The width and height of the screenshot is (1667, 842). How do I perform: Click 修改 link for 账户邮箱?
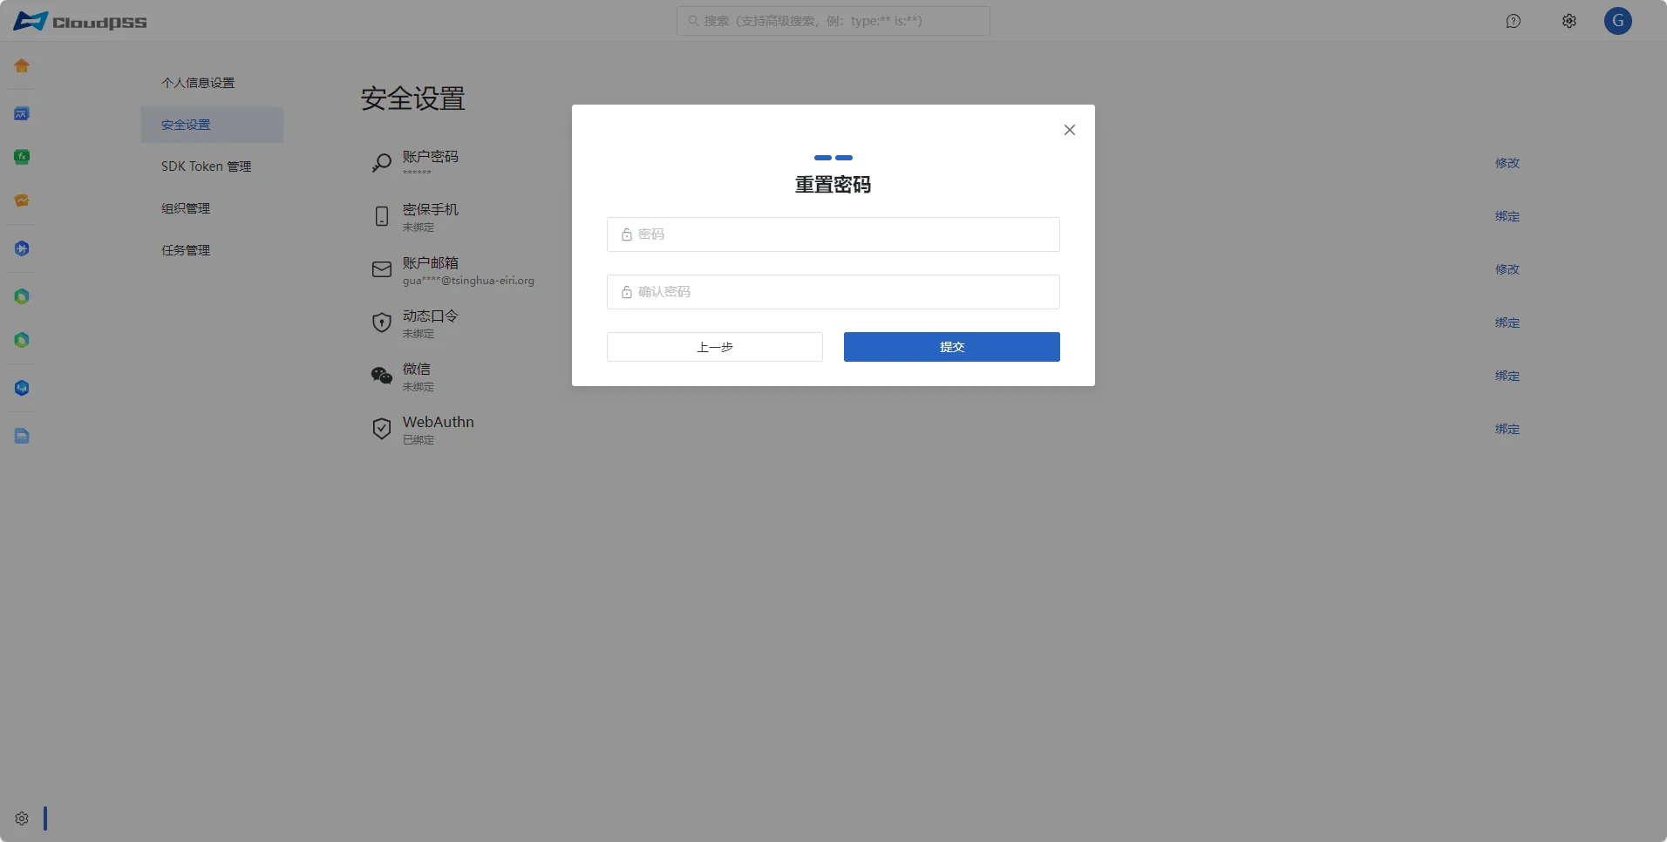1507,269
